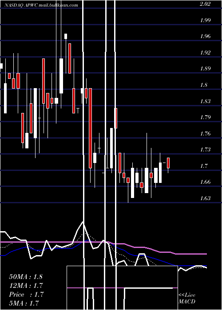Click the 2.02 price axis label

pyautogui.click(x=205, y=4)
